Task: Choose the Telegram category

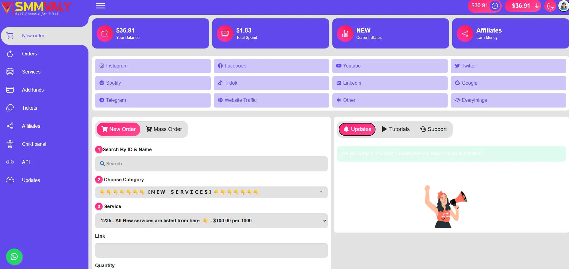Action: pyautogui.click(x=153, y=100)
